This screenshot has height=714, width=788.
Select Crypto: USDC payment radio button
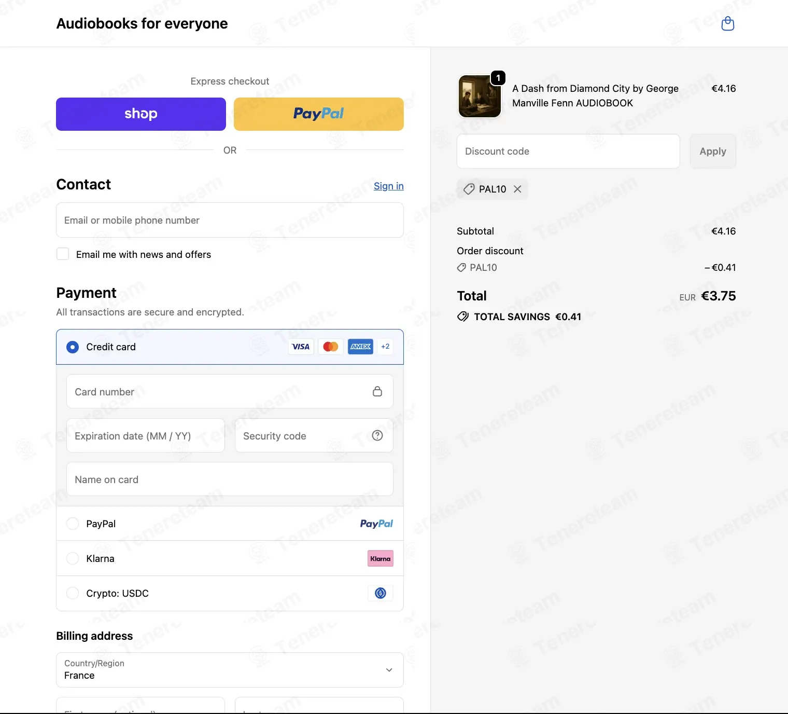[x=73, y=593]
